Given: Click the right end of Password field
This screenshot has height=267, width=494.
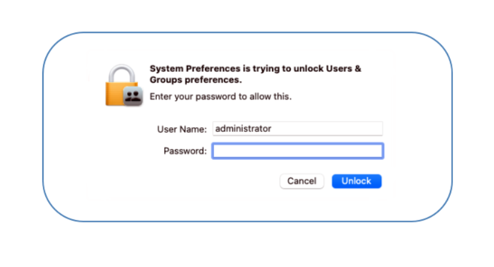Looking at the screenshot, I should point(377,151).
